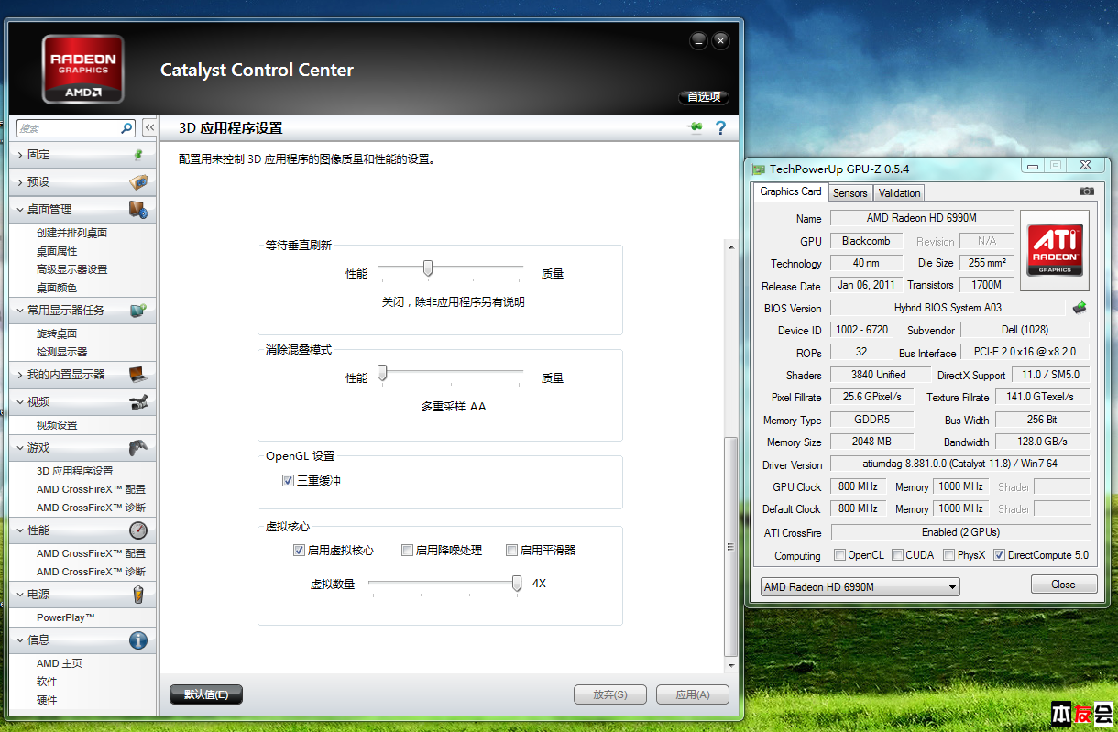The image size is (1118, 732).
Task: Click the display tasks icon beside 常用显示器任务
Action: coord(138,311)
